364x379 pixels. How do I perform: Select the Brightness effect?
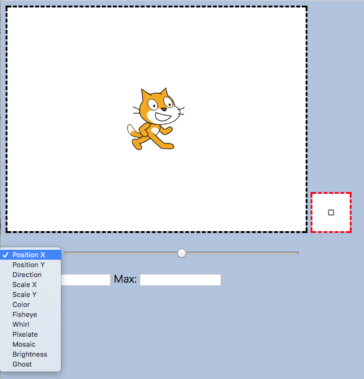point(30,354)
